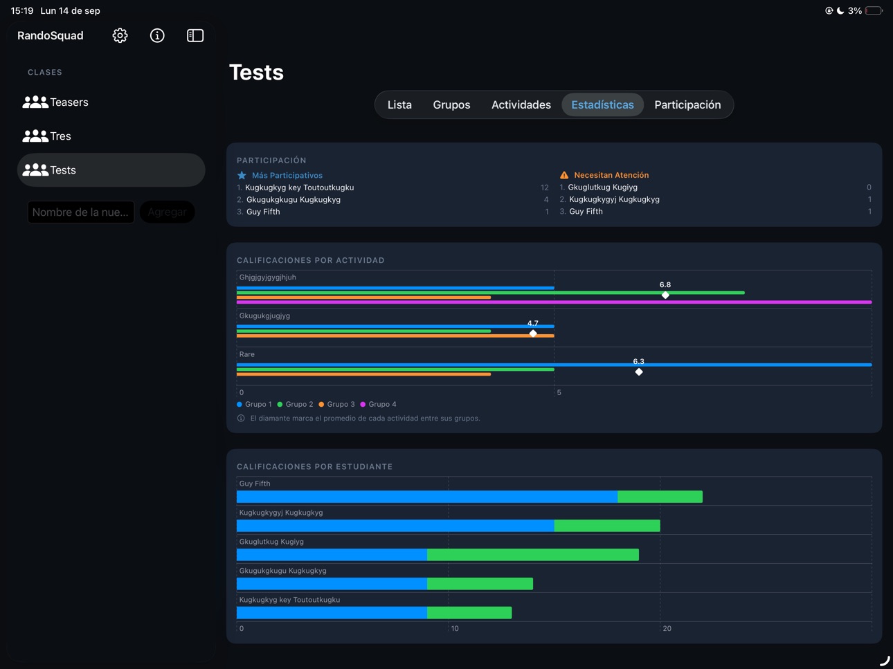Select the Tests class
Viewport: 893px width, 669px height.
point(111,170)
